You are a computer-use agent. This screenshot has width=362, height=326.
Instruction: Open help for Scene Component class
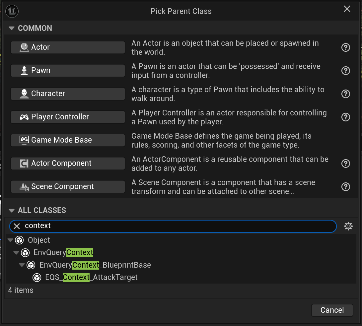(346, 187)
